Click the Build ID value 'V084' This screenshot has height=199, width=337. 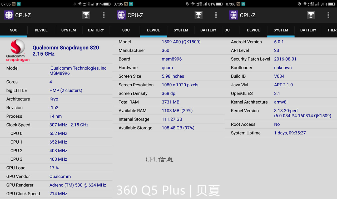pyautogui.click(x=279, y=76)
